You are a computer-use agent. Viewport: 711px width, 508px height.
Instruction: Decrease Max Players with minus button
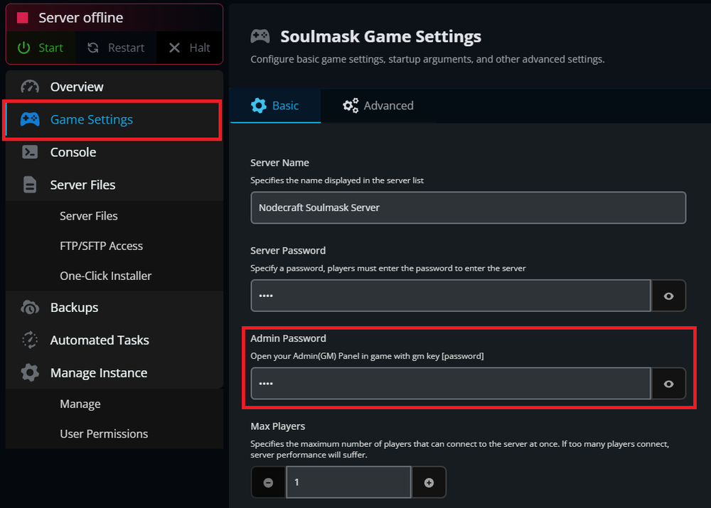pyautogui.click(x=268, y=482)
